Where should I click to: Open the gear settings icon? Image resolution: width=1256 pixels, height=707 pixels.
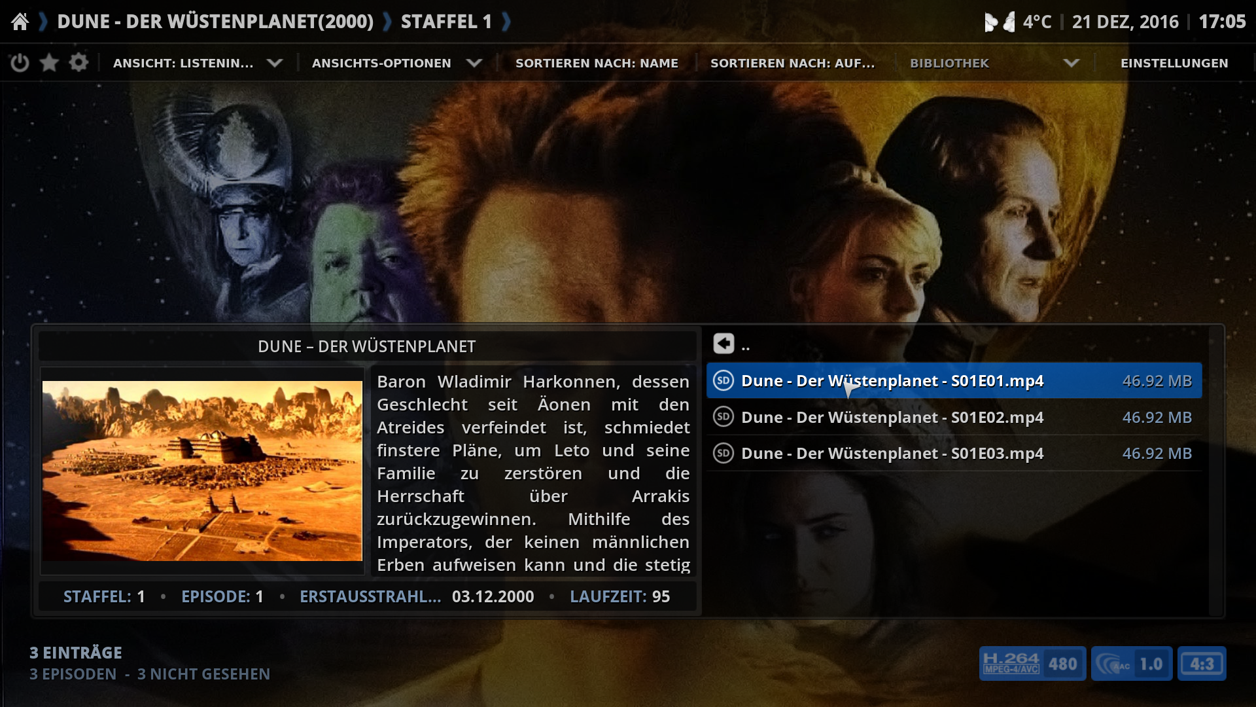pyautogui.click(x=78, y=63)
